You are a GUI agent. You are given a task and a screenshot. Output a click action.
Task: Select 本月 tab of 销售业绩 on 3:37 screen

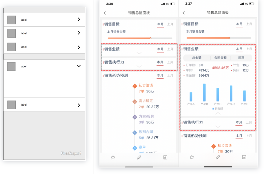(x=239, y=49)
